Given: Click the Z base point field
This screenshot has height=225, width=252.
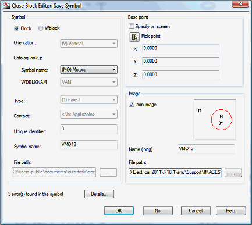Looking at the screenshot, I should point(180,75).
